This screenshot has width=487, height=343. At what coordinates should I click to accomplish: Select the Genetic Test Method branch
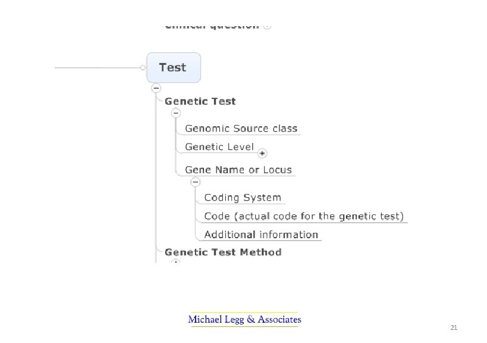pyautogui.click(x=223, y=252)
